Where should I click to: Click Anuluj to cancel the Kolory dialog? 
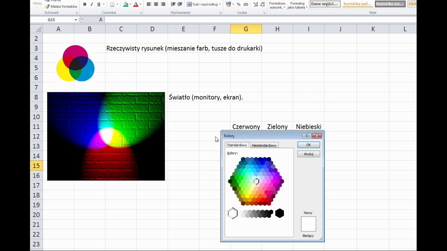pos(309,154)
